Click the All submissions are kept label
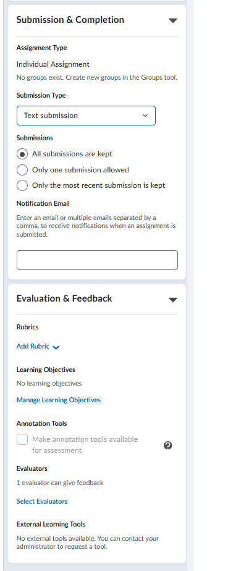The width and height of the screenshot is (228, 571). (72, 154)
